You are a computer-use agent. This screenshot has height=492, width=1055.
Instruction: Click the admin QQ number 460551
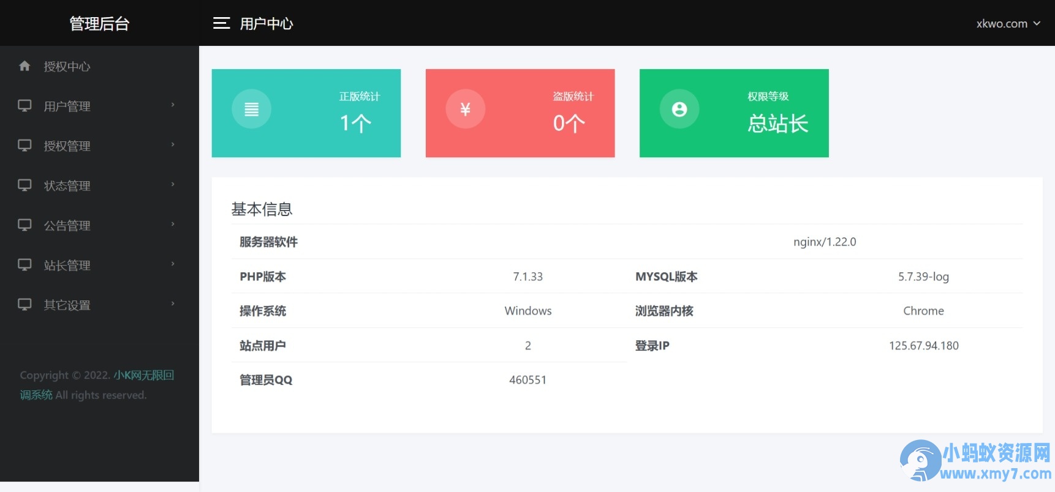tap(528, 380)
